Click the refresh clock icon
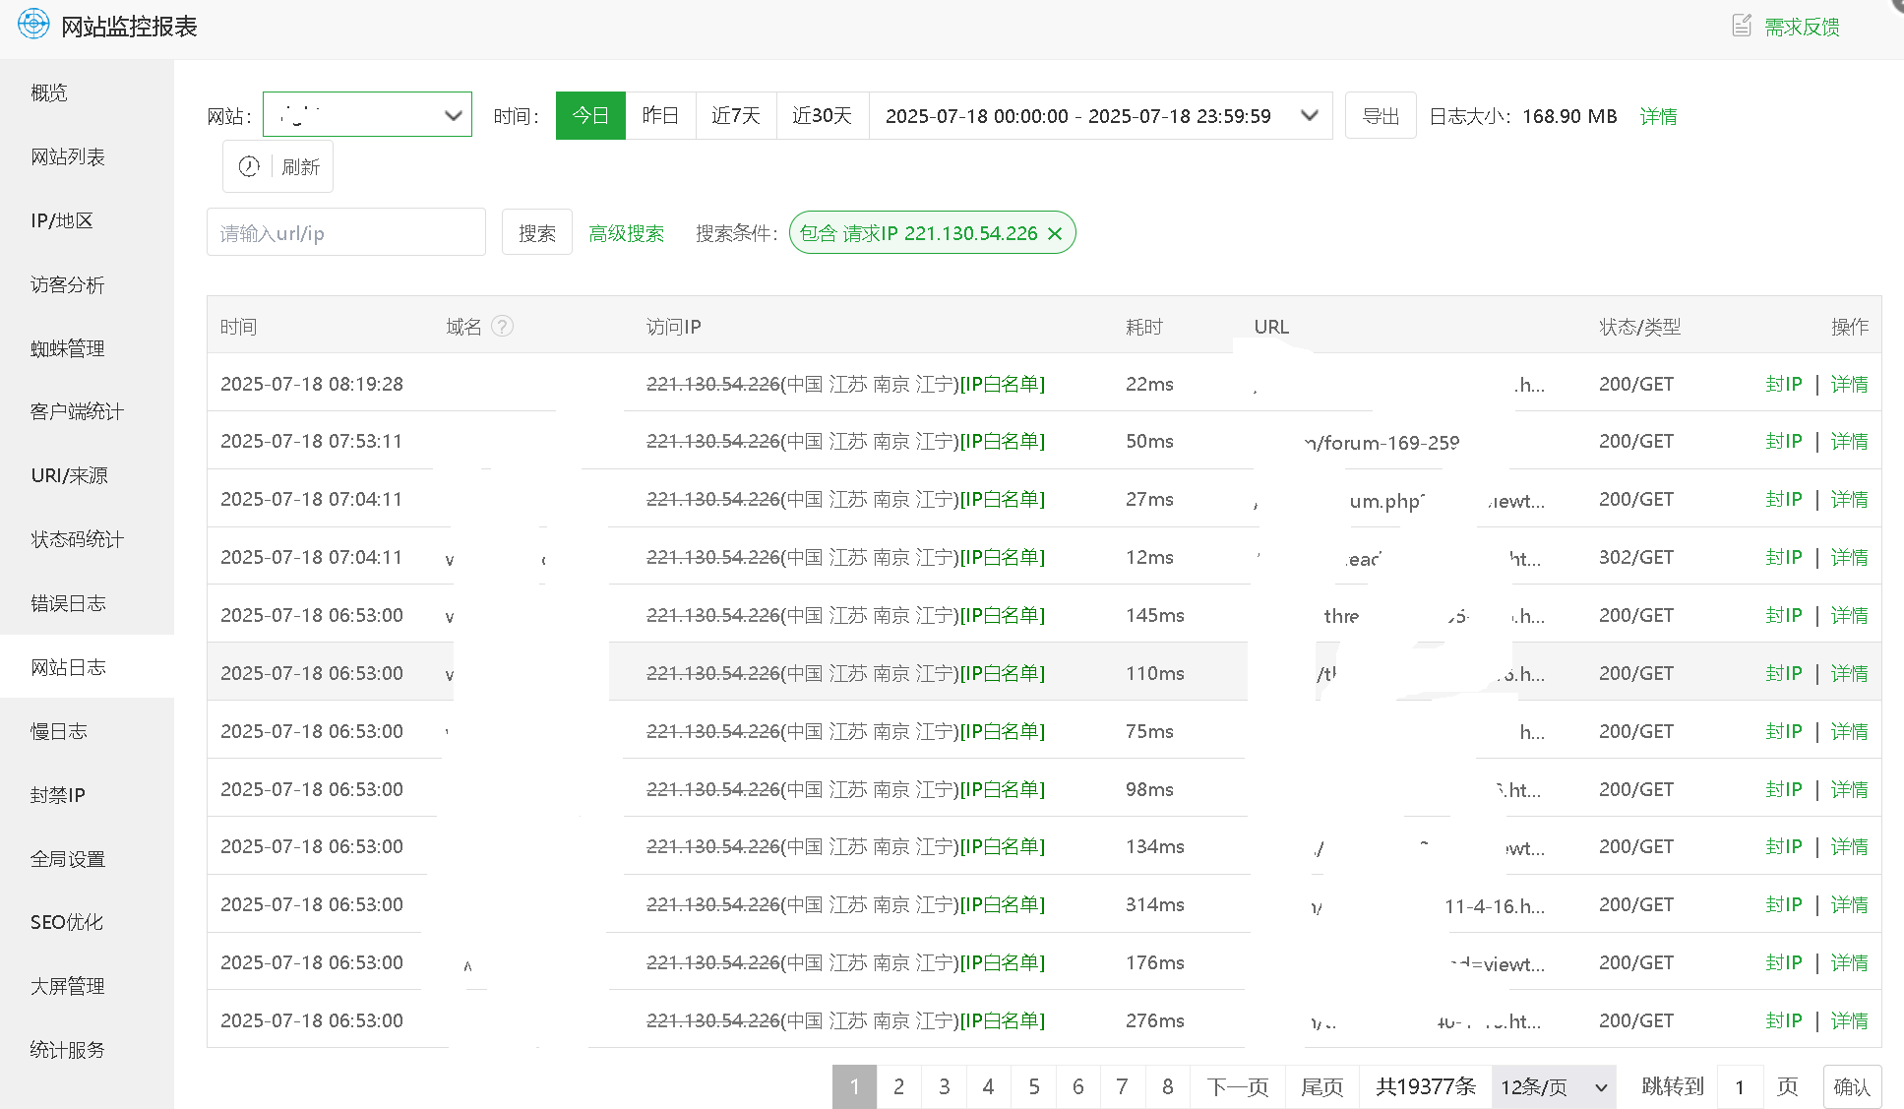 click(249, 166)
